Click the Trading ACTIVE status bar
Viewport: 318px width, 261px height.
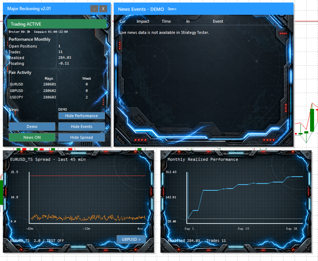point(57,24)
